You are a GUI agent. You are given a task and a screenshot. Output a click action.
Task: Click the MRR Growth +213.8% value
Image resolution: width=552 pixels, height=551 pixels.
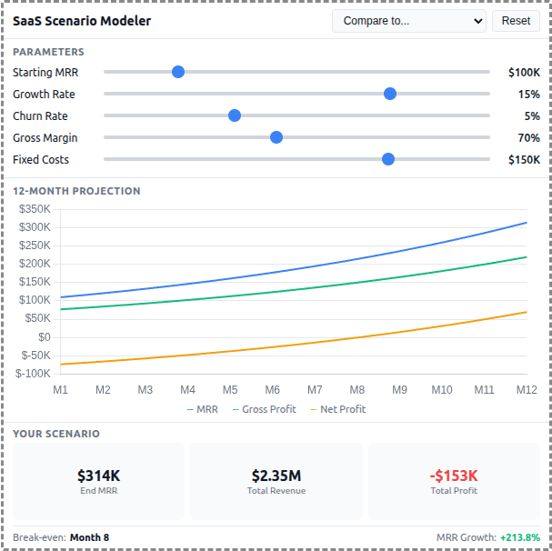click(519, 537)
